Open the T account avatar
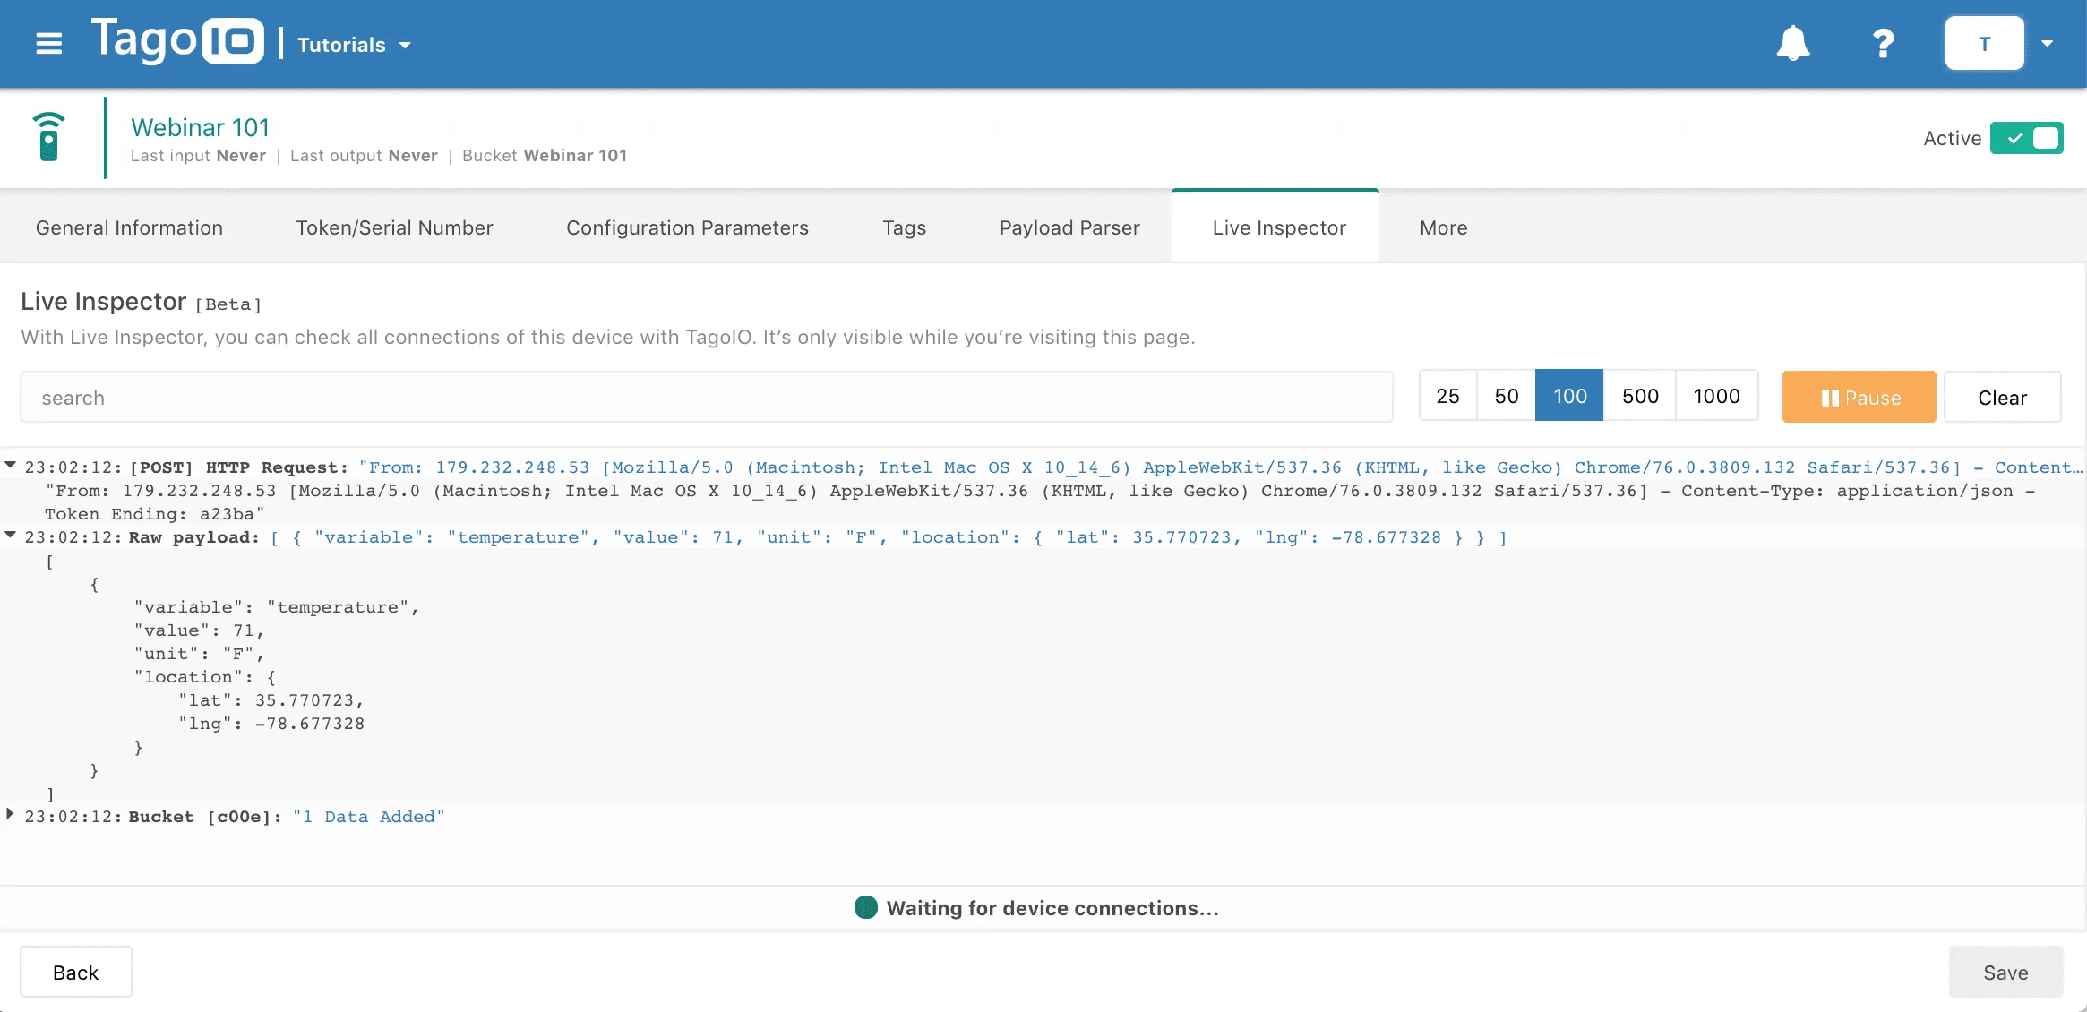2087x1012 pixels. (1984, 42)
